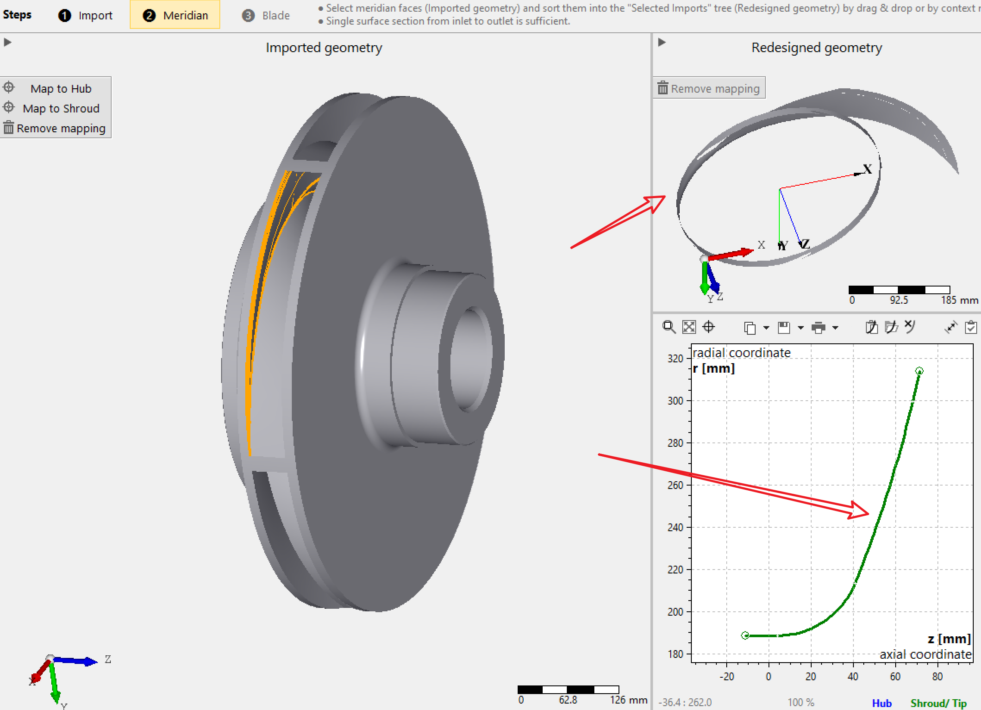The width and height of the screenshot is (981, 710).
Task: Switch to the Blade step tab
Action: (266, 16)
